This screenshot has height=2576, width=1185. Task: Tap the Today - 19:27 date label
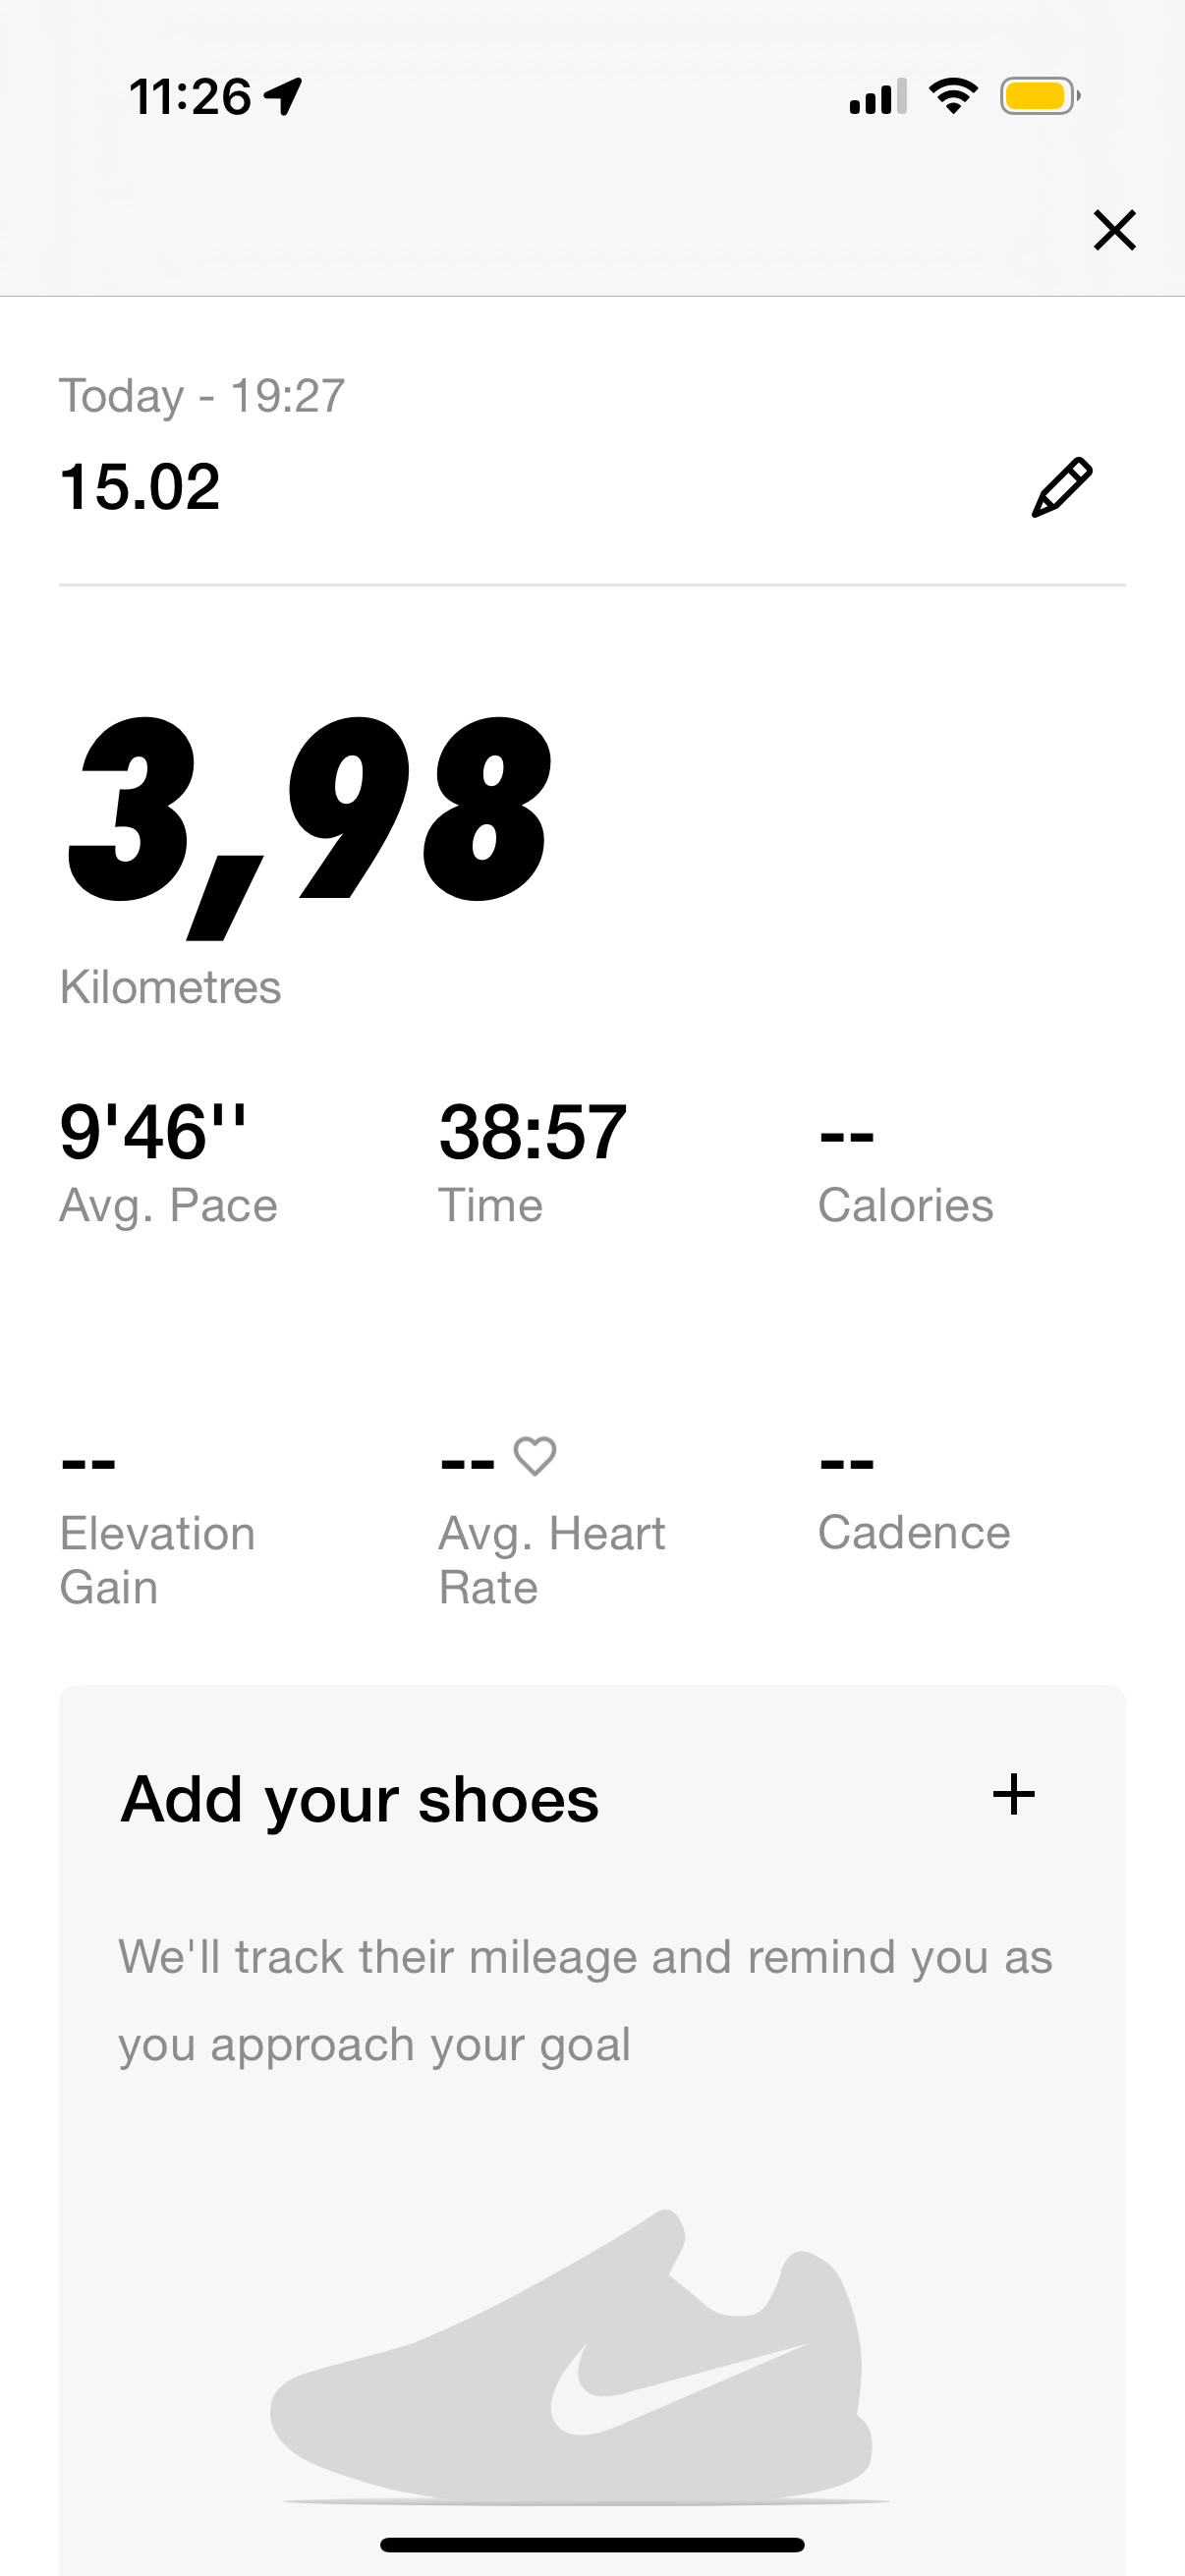click(x=202, y=396)
